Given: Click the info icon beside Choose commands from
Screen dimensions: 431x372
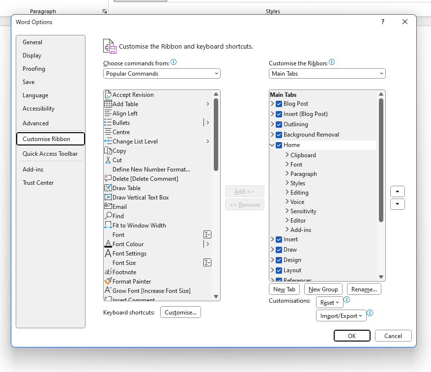Looking at the screenshot, I should tap(173, 62).
